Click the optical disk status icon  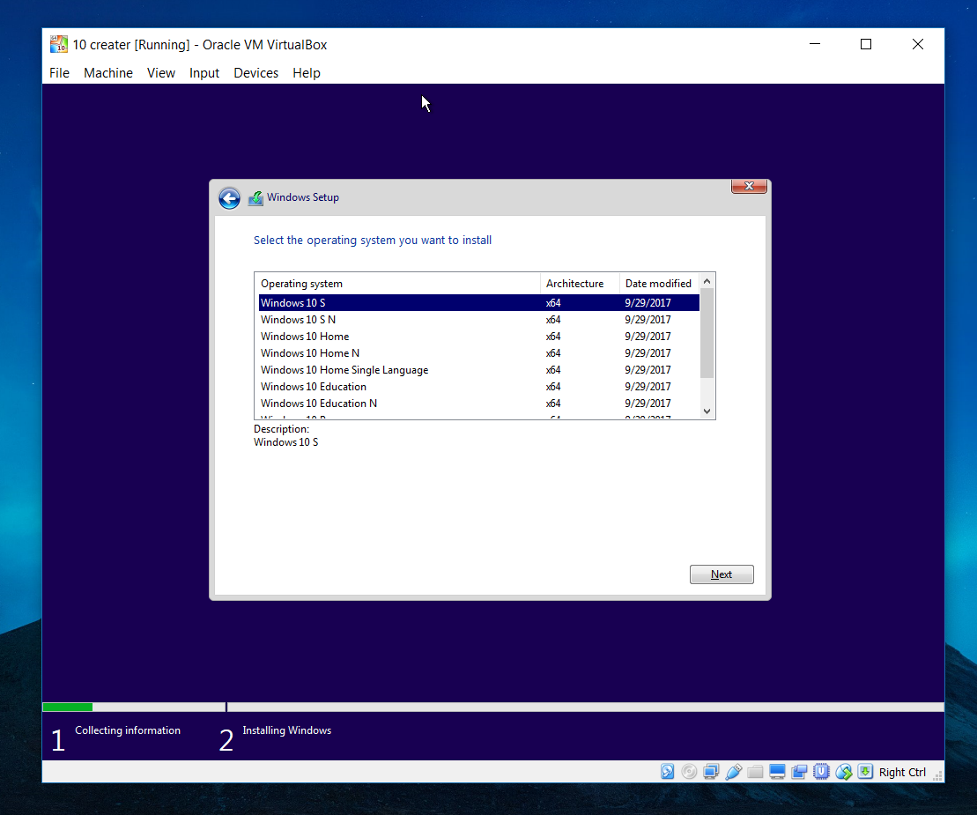pyautogui.click(x=689, y=772)
